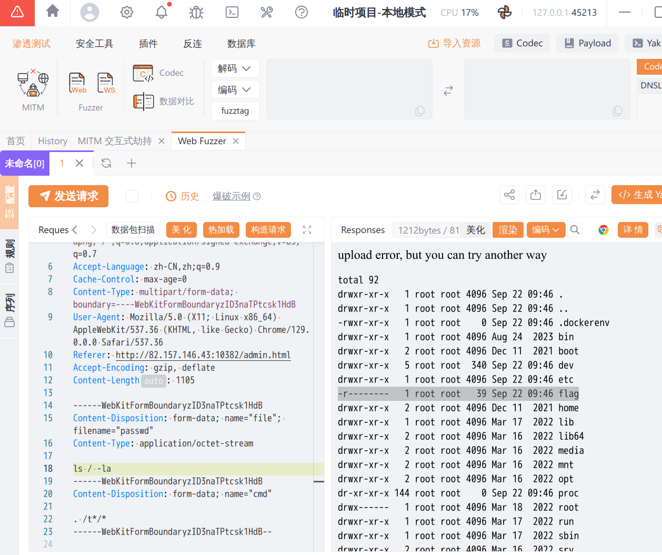
Task: Open the Web Fuzzer icon
Action: pos(77,83)
